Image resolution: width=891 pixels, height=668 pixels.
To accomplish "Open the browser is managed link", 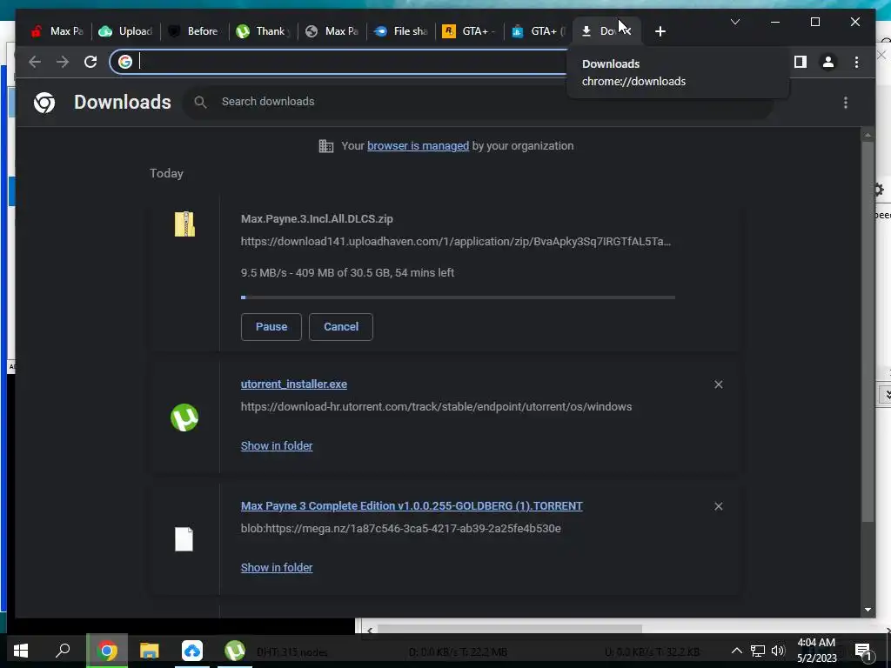I will tap(418, 146).
